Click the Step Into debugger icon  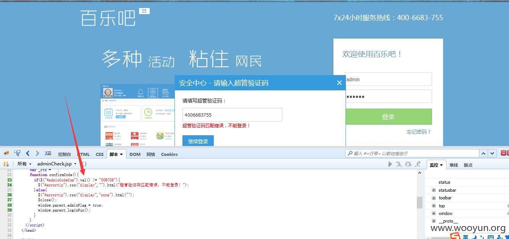click(399, 164)
